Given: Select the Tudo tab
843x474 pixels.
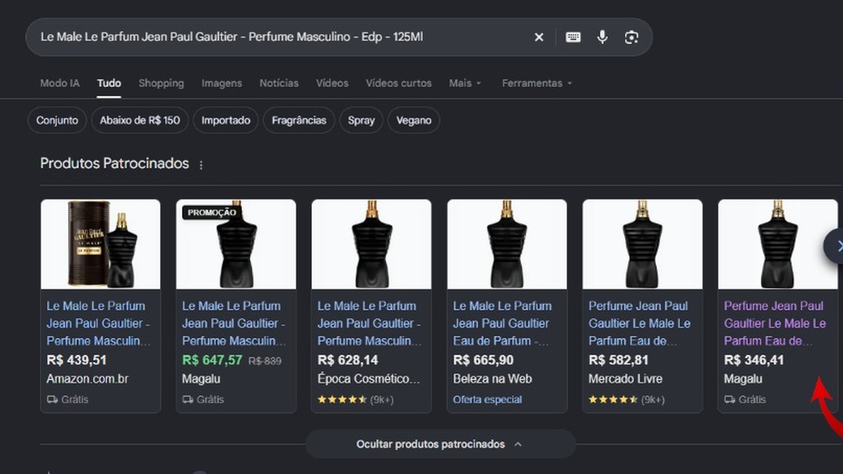Looking at the screenshot, I should click(109, 84).
